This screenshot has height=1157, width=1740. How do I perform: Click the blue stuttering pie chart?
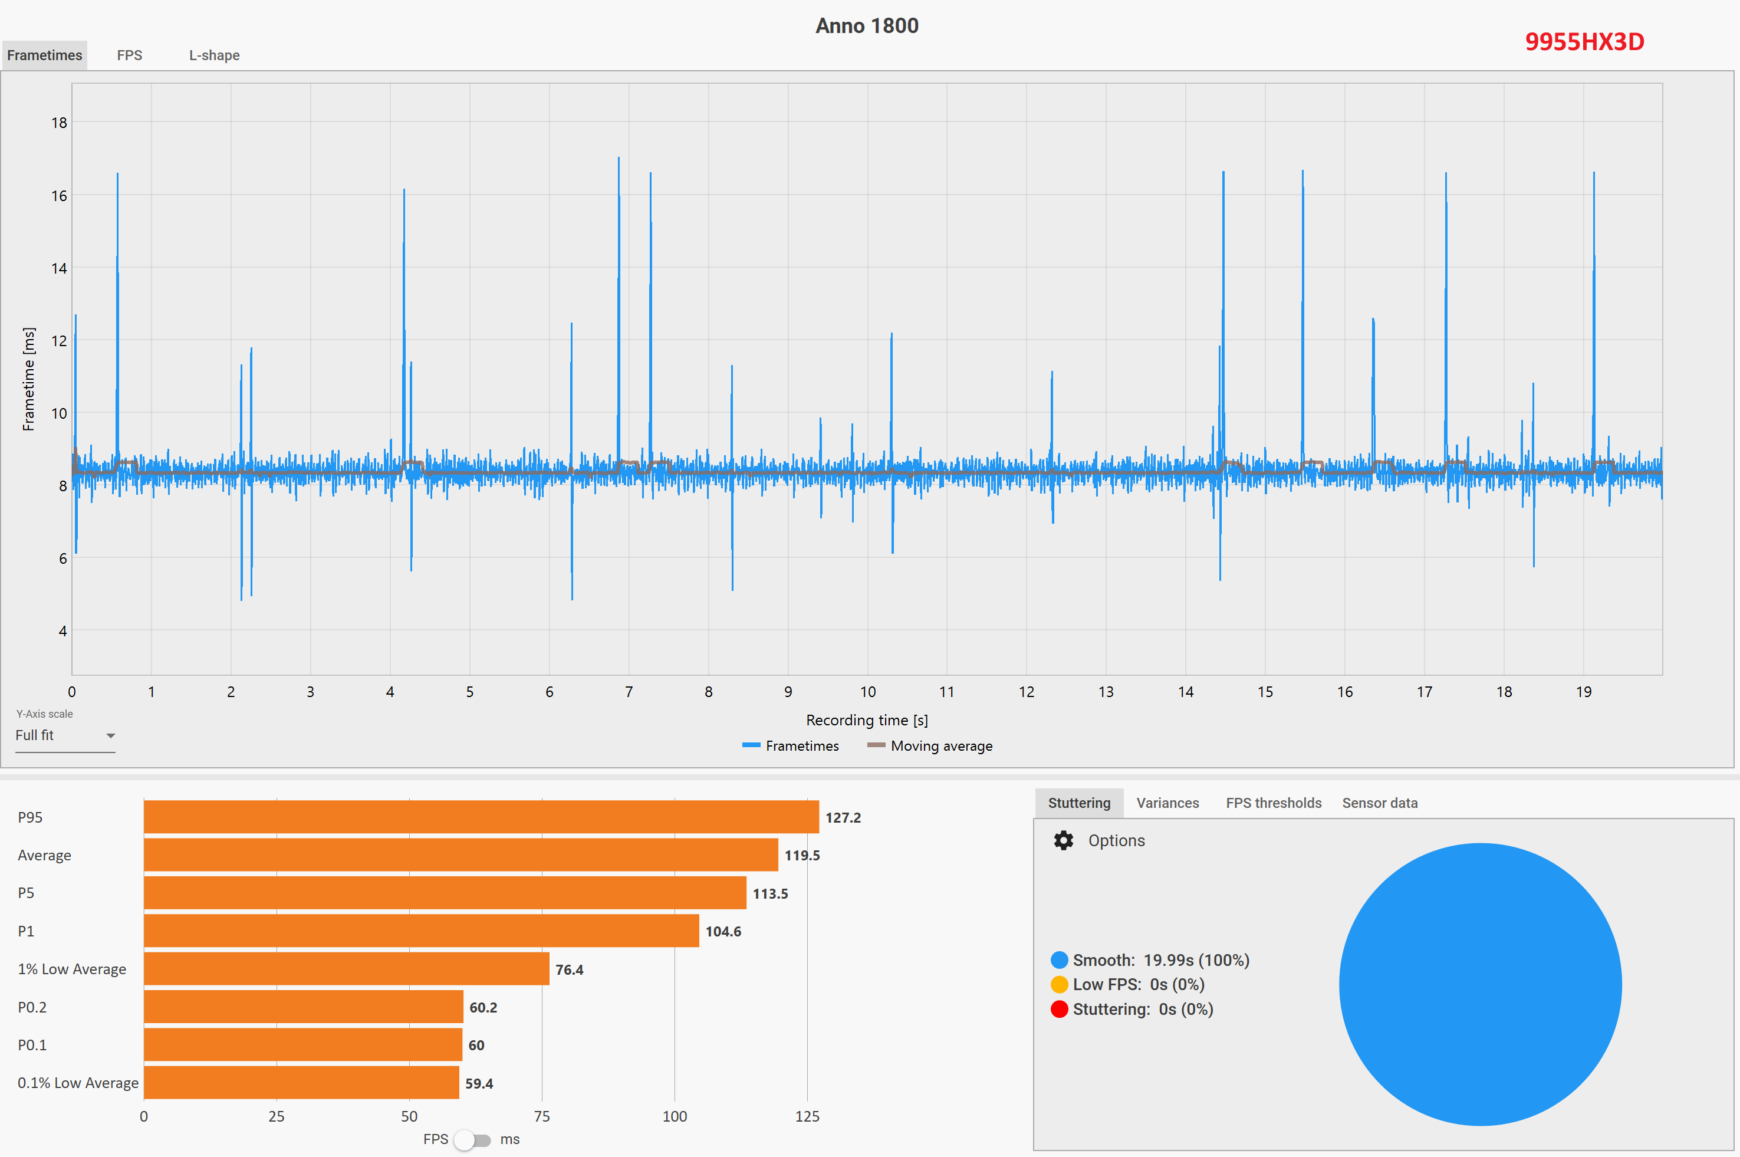click(x=1479, y=984)
